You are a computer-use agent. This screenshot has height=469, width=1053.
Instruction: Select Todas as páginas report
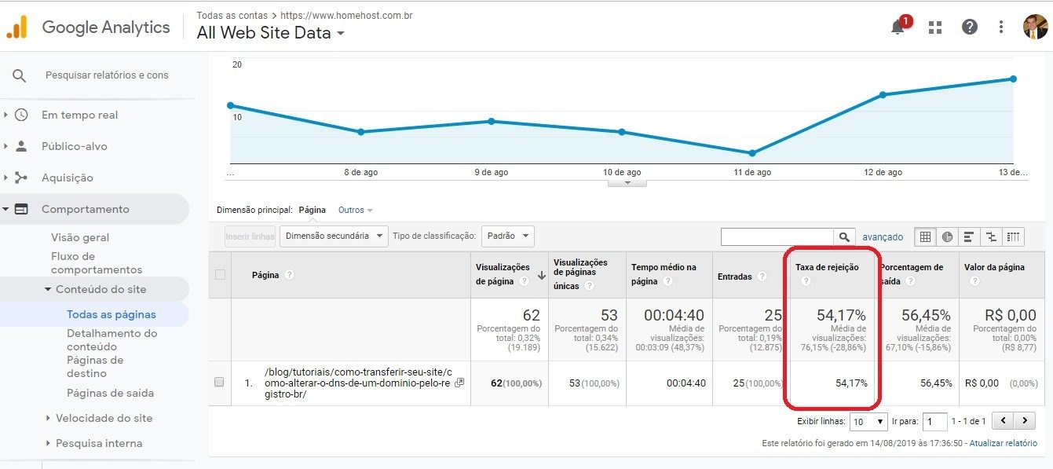(112, 314)
